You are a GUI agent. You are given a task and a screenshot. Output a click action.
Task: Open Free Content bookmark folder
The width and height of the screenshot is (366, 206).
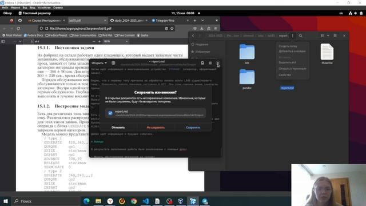click(x=125, y=35)
